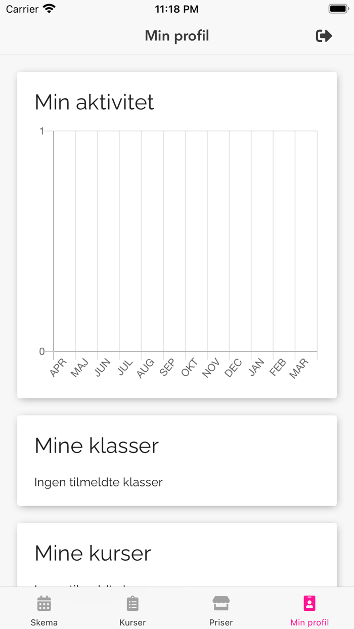Screen dimensions: 354x629
Task: Click the Min profil page title
Action: click(177, 36)
